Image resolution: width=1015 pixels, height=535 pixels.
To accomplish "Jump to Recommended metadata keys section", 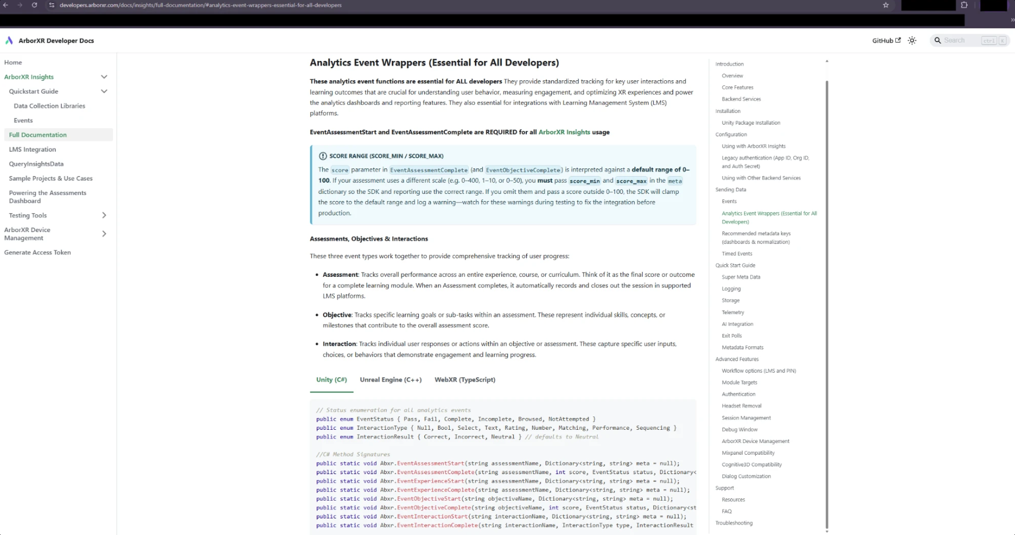I will [756, 238].
